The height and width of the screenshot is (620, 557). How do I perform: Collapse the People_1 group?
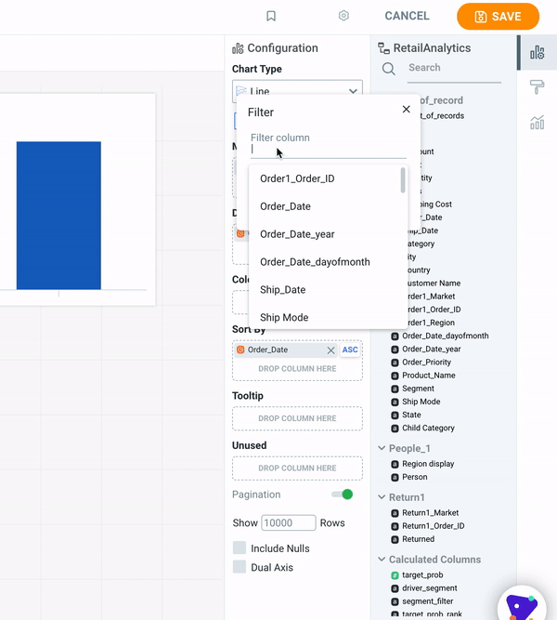coord(382,448)
